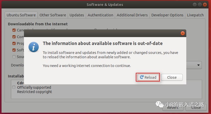This screenshot has height=114, width=211.
Task: Select the Additional Drivers tab
Action: [x=132, y=15]
